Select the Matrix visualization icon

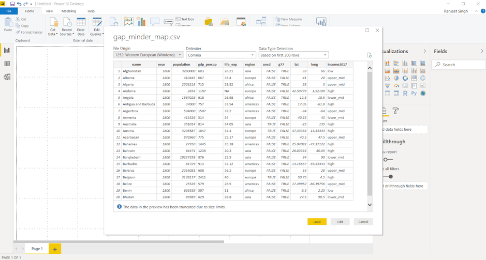tap(396, 94)
